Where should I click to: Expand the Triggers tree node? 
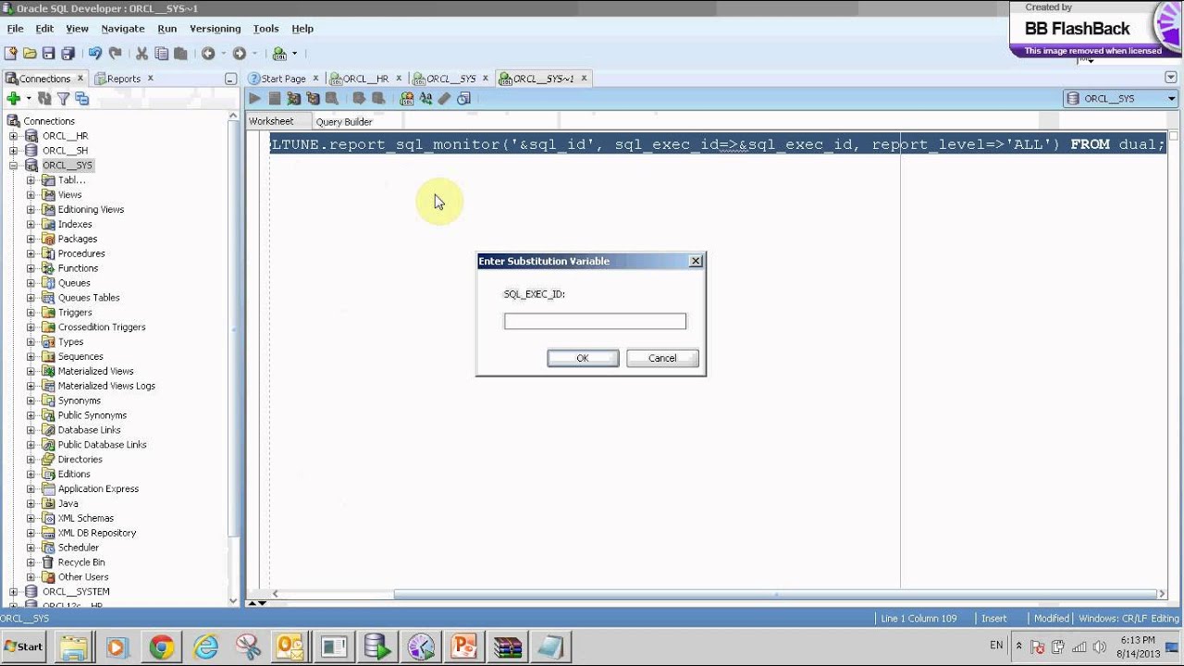31,313
